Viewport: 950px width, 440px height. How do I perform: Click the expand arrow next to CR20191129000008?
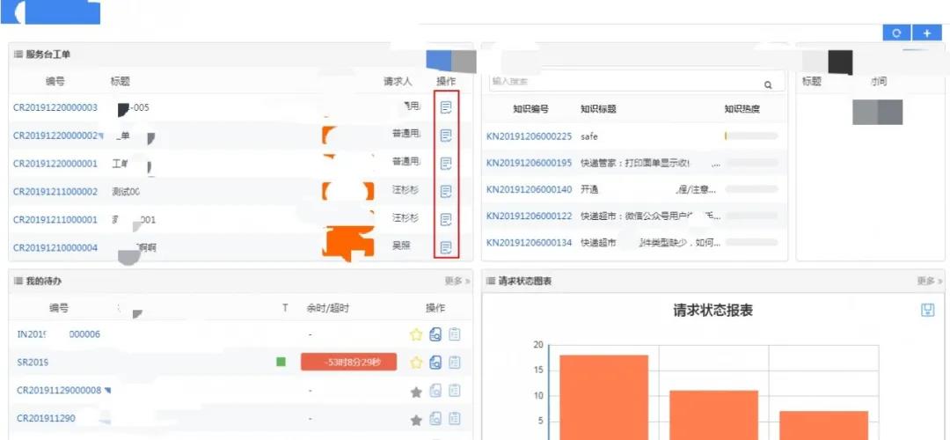click(108, 391)
